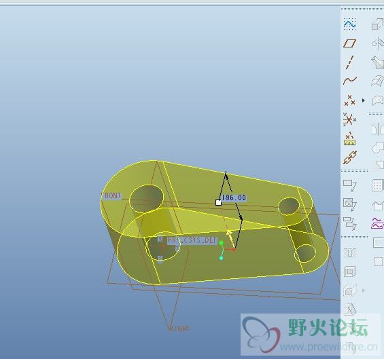
Task: Click the mirrored half-solids icon
Action: pos(378,129)
